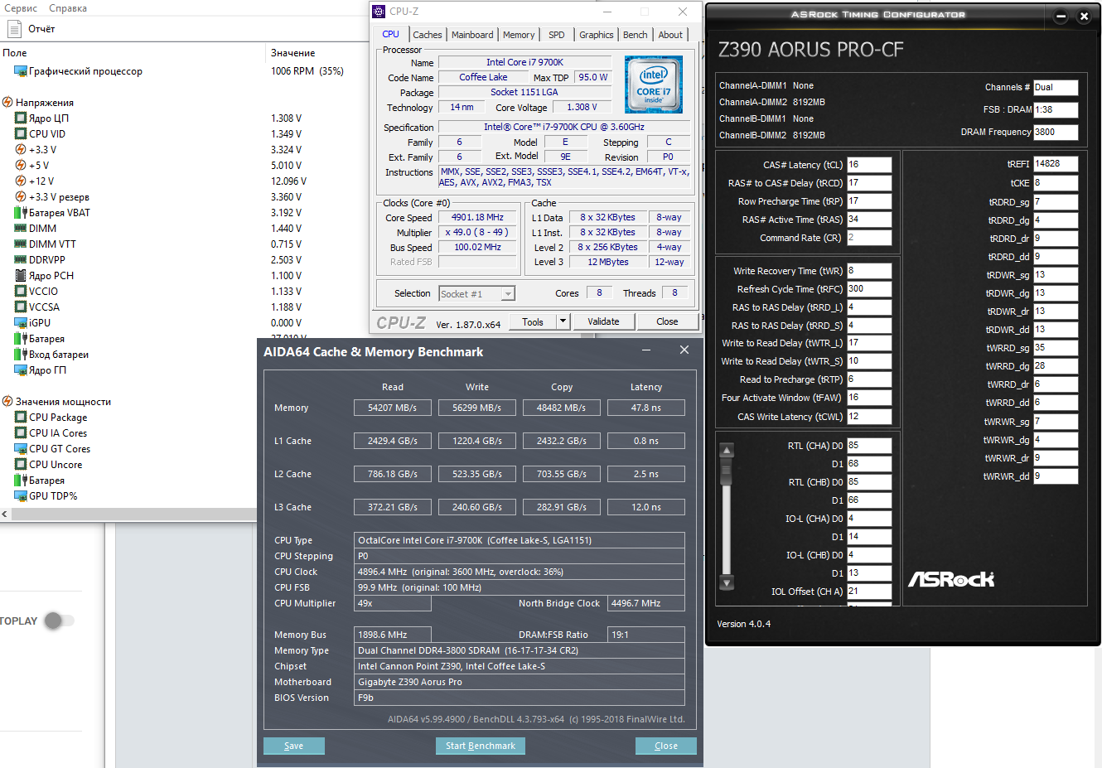
Task: Click the scroll-down arrow in ASRock Timing Configurator
Action: click(727, 582)
